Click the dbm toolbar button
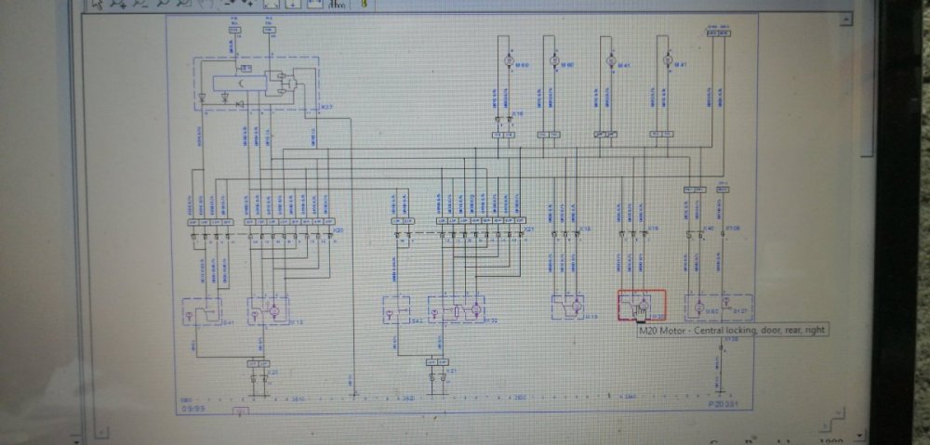 338,4
